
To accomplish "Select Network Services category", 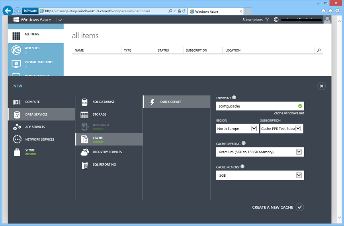I will click(41, 139).
